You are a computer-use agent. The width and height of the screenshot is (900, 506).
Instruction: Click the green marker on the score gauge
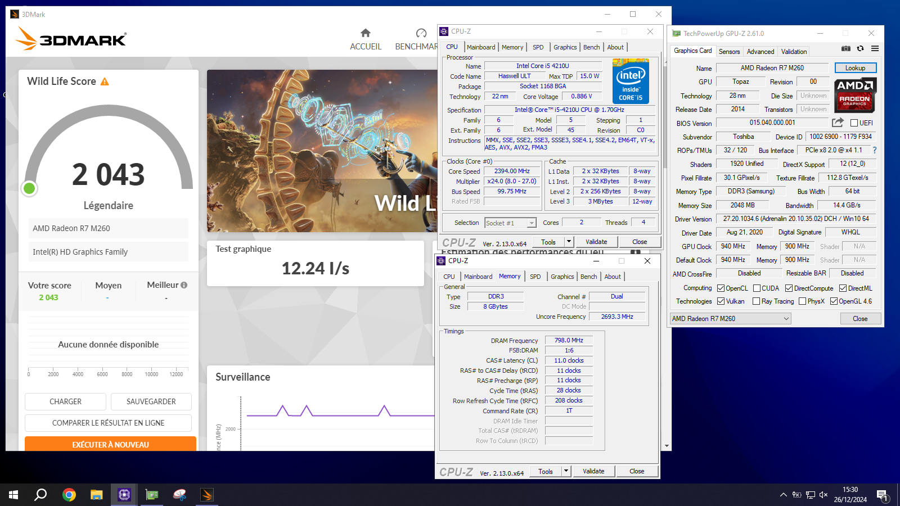29,188
